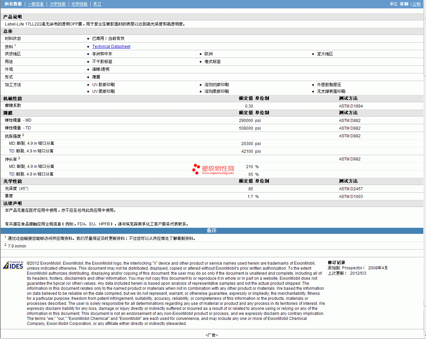
Task: Select the 供货地区 row label
Action: [x=13, y=54]
